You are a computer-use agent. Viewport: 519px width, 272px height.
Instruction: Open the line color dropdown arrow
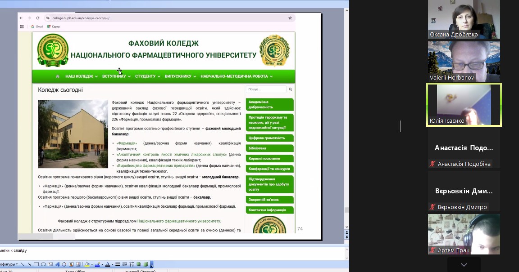(102, 264)
